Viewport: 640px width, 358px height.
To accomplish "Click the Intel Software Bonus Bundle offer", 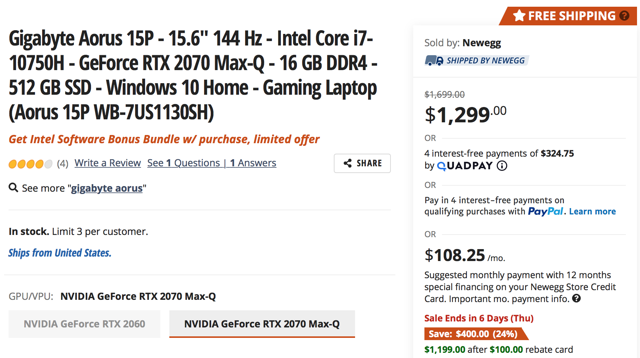I will pos(164,139).
